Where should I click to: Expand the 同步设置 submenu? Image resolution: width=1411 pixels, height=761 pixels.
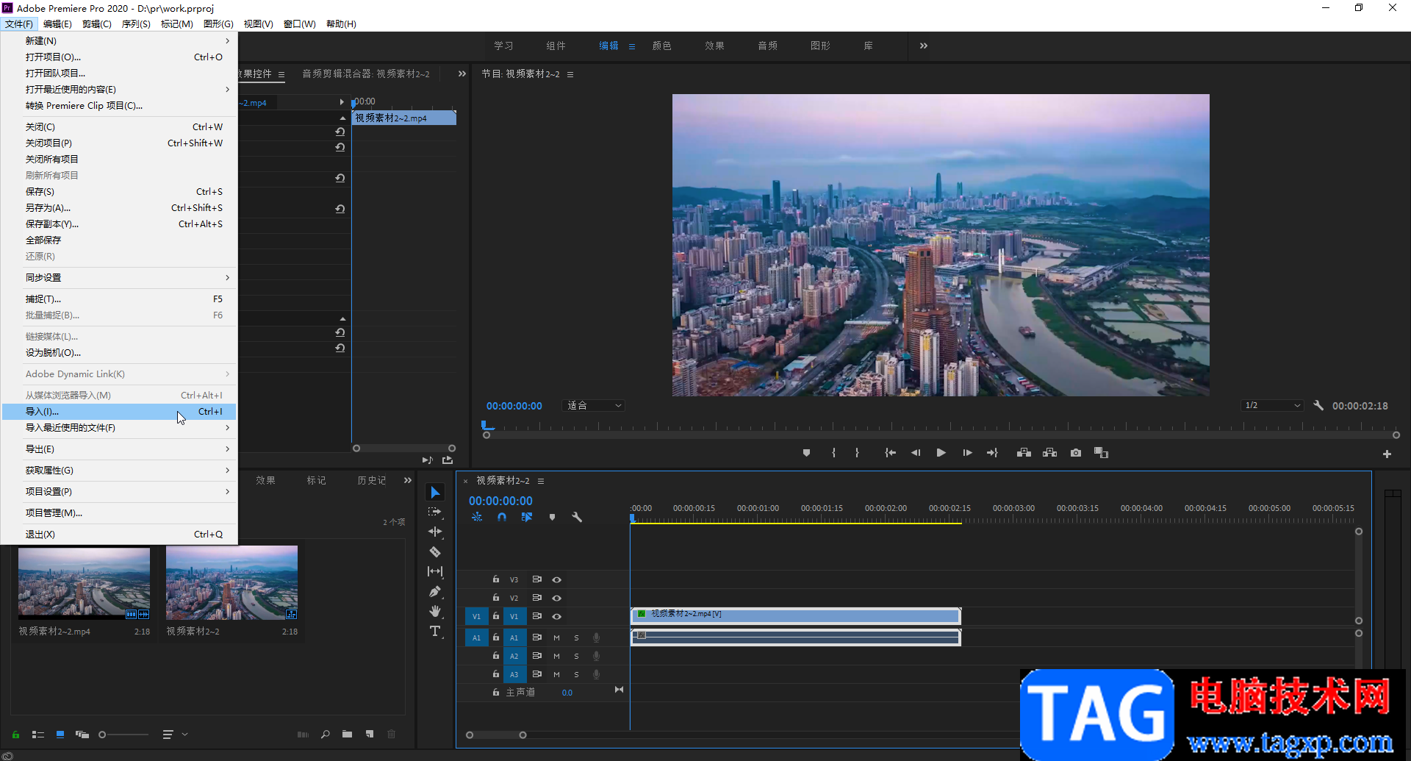click(118, 277)
